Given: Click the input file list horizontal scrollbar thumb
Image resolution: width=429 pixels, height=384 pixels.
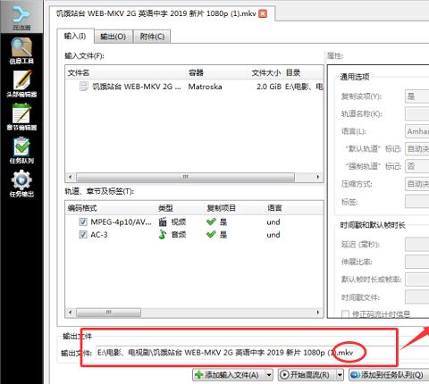Looking at the screenshot, I should click(x=185, y=177).
